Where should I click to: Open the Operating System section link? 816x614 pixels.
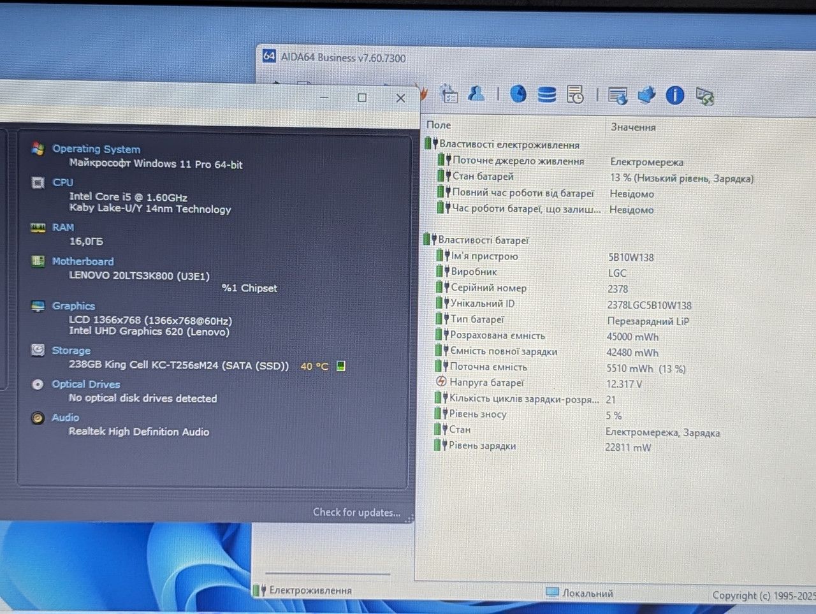pyautogui.click(x=96, y=149)
